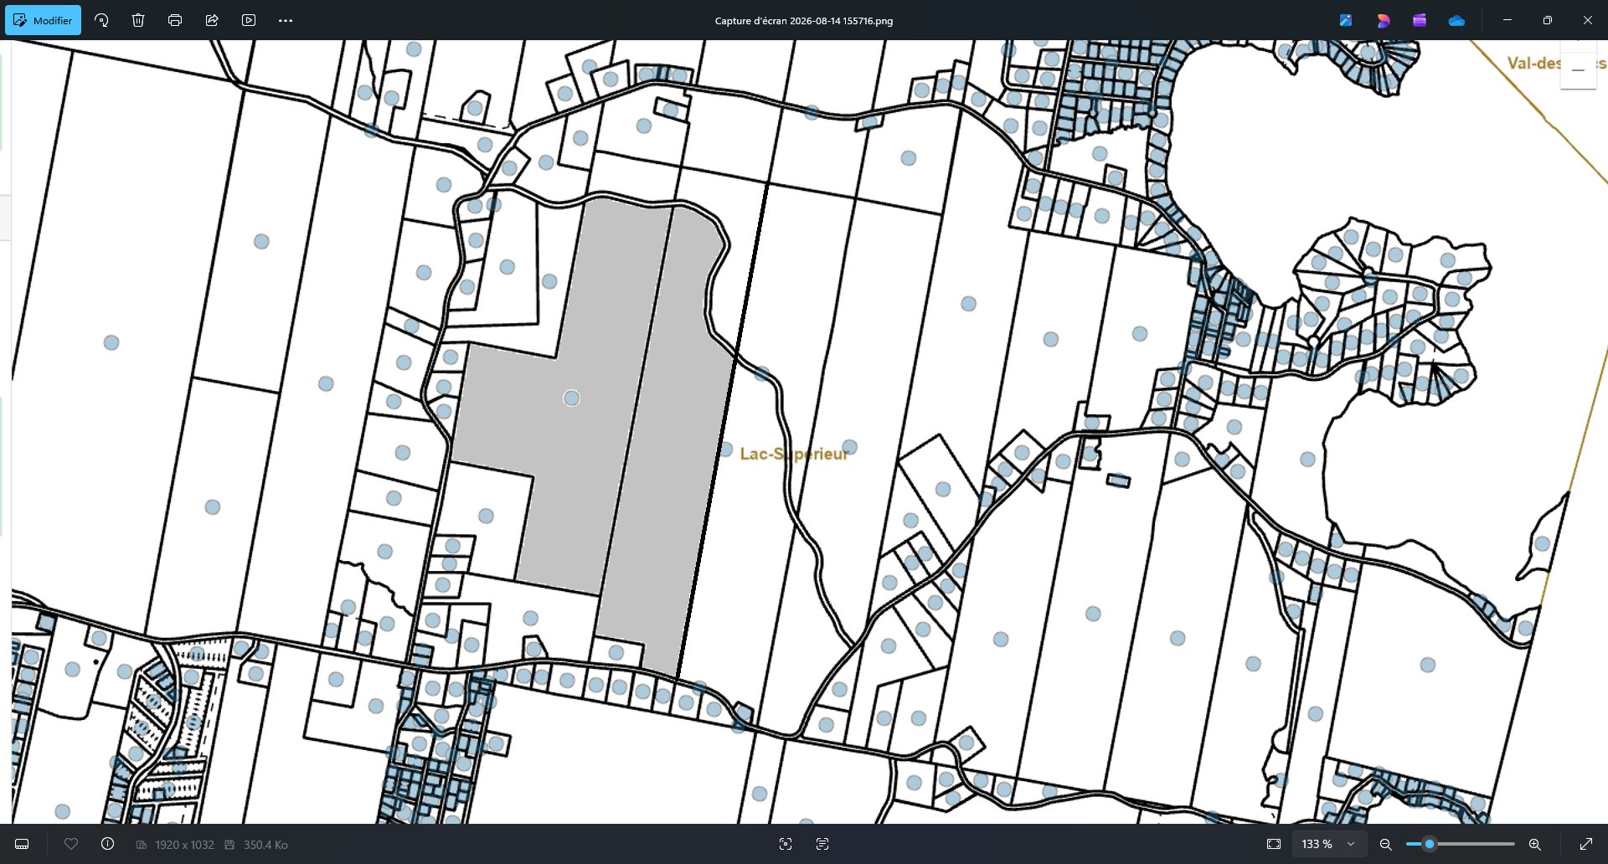Click the Lac-Supérieur map label
The image size is (1608, 864).
coord(794,454)
